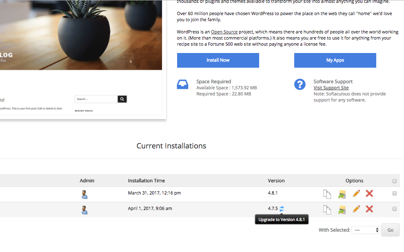Follow the Open Source link
The width and height of the screenshot is (404, 252).
coord(224,32)
